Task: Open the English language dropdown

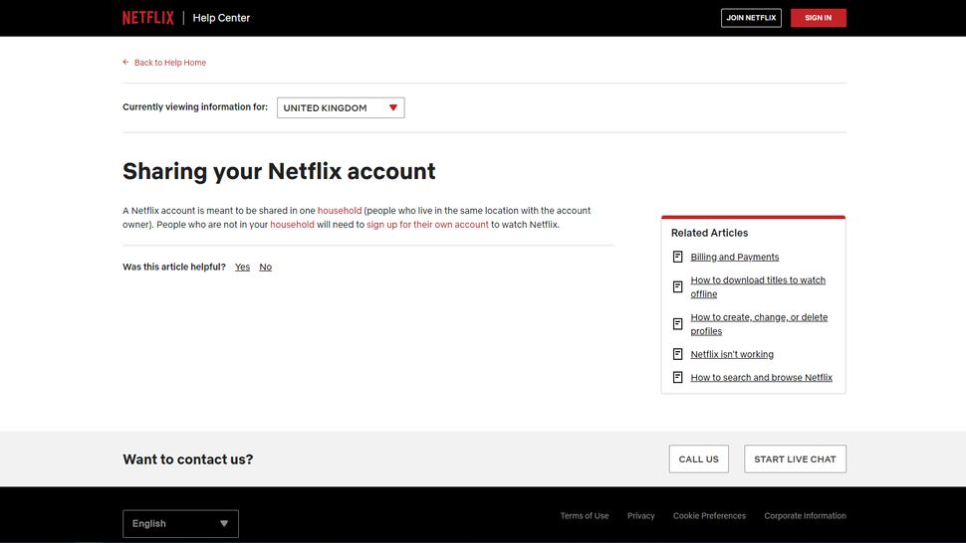Action: (x=180, y=524)
